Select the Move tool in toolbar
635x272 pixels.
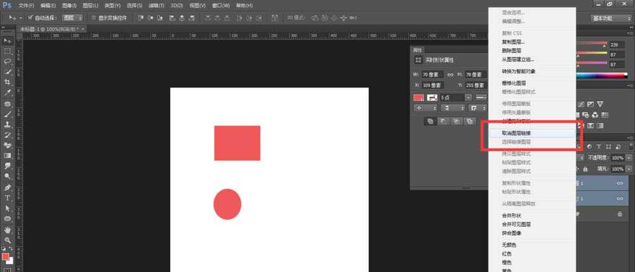click(x=8, y=41)
